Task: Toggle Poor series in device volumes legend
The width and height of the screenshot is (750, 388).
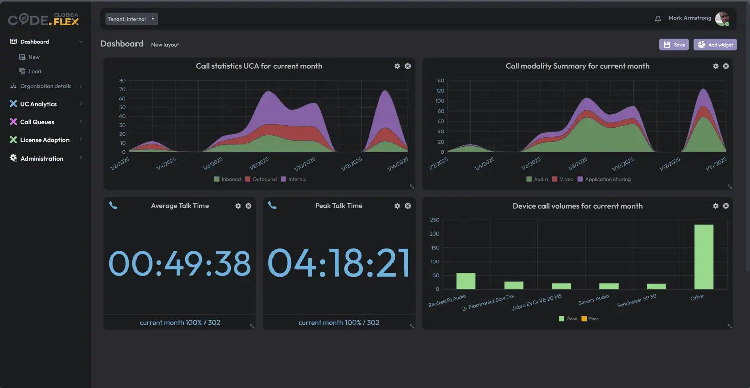Action: click(590, 319)
